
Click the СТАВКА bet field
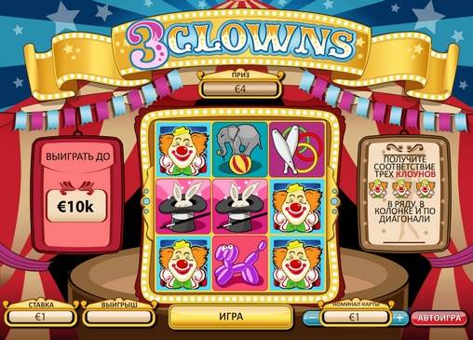[x=41, y=317]
